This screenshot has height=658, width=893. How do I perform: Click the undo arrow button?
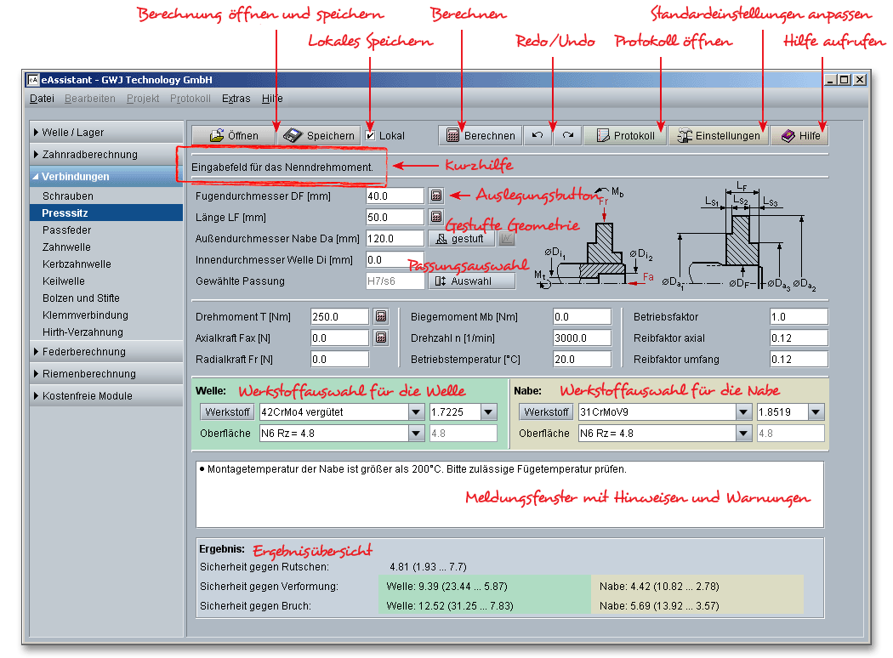538,135
